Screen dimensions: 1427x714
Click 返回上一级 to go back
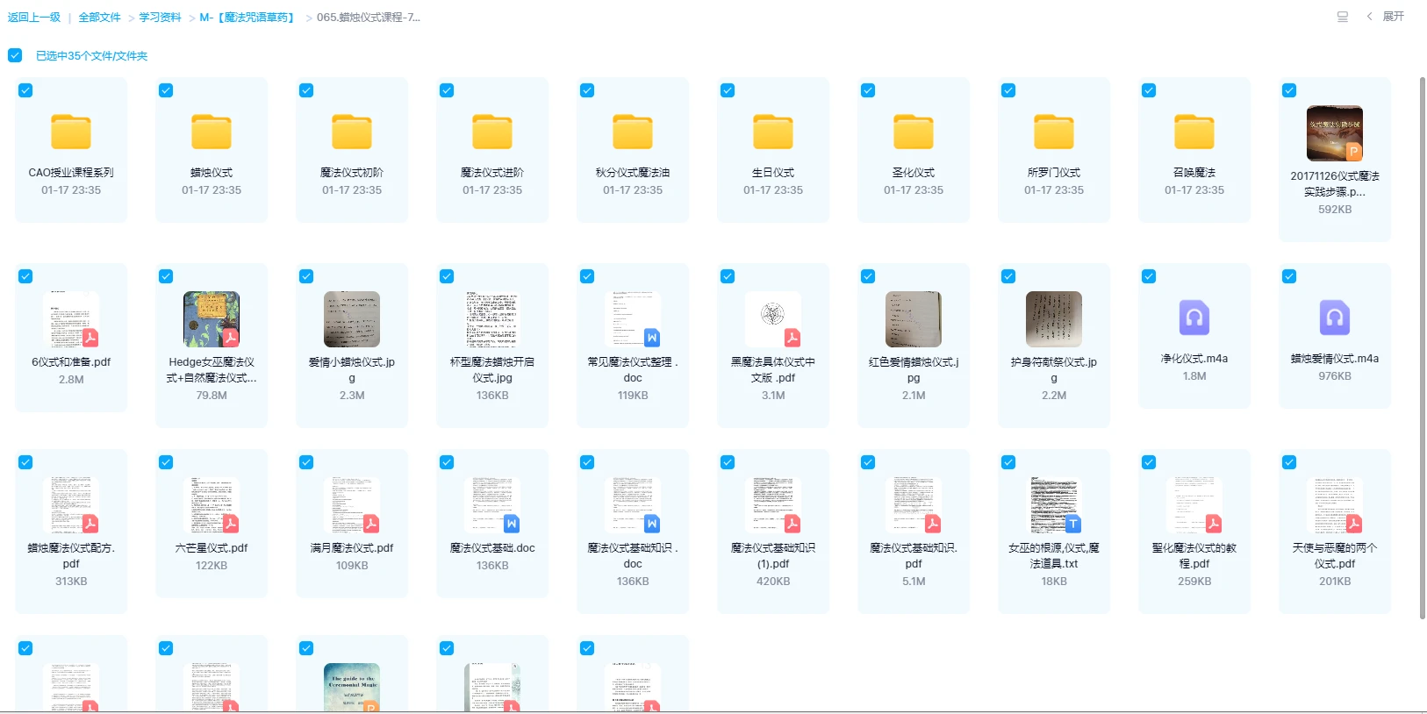[x=34, y=18]
